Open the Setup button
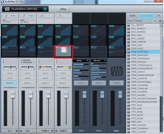The image size is (164, 134). pyautogui.click(x=63, y=9)
